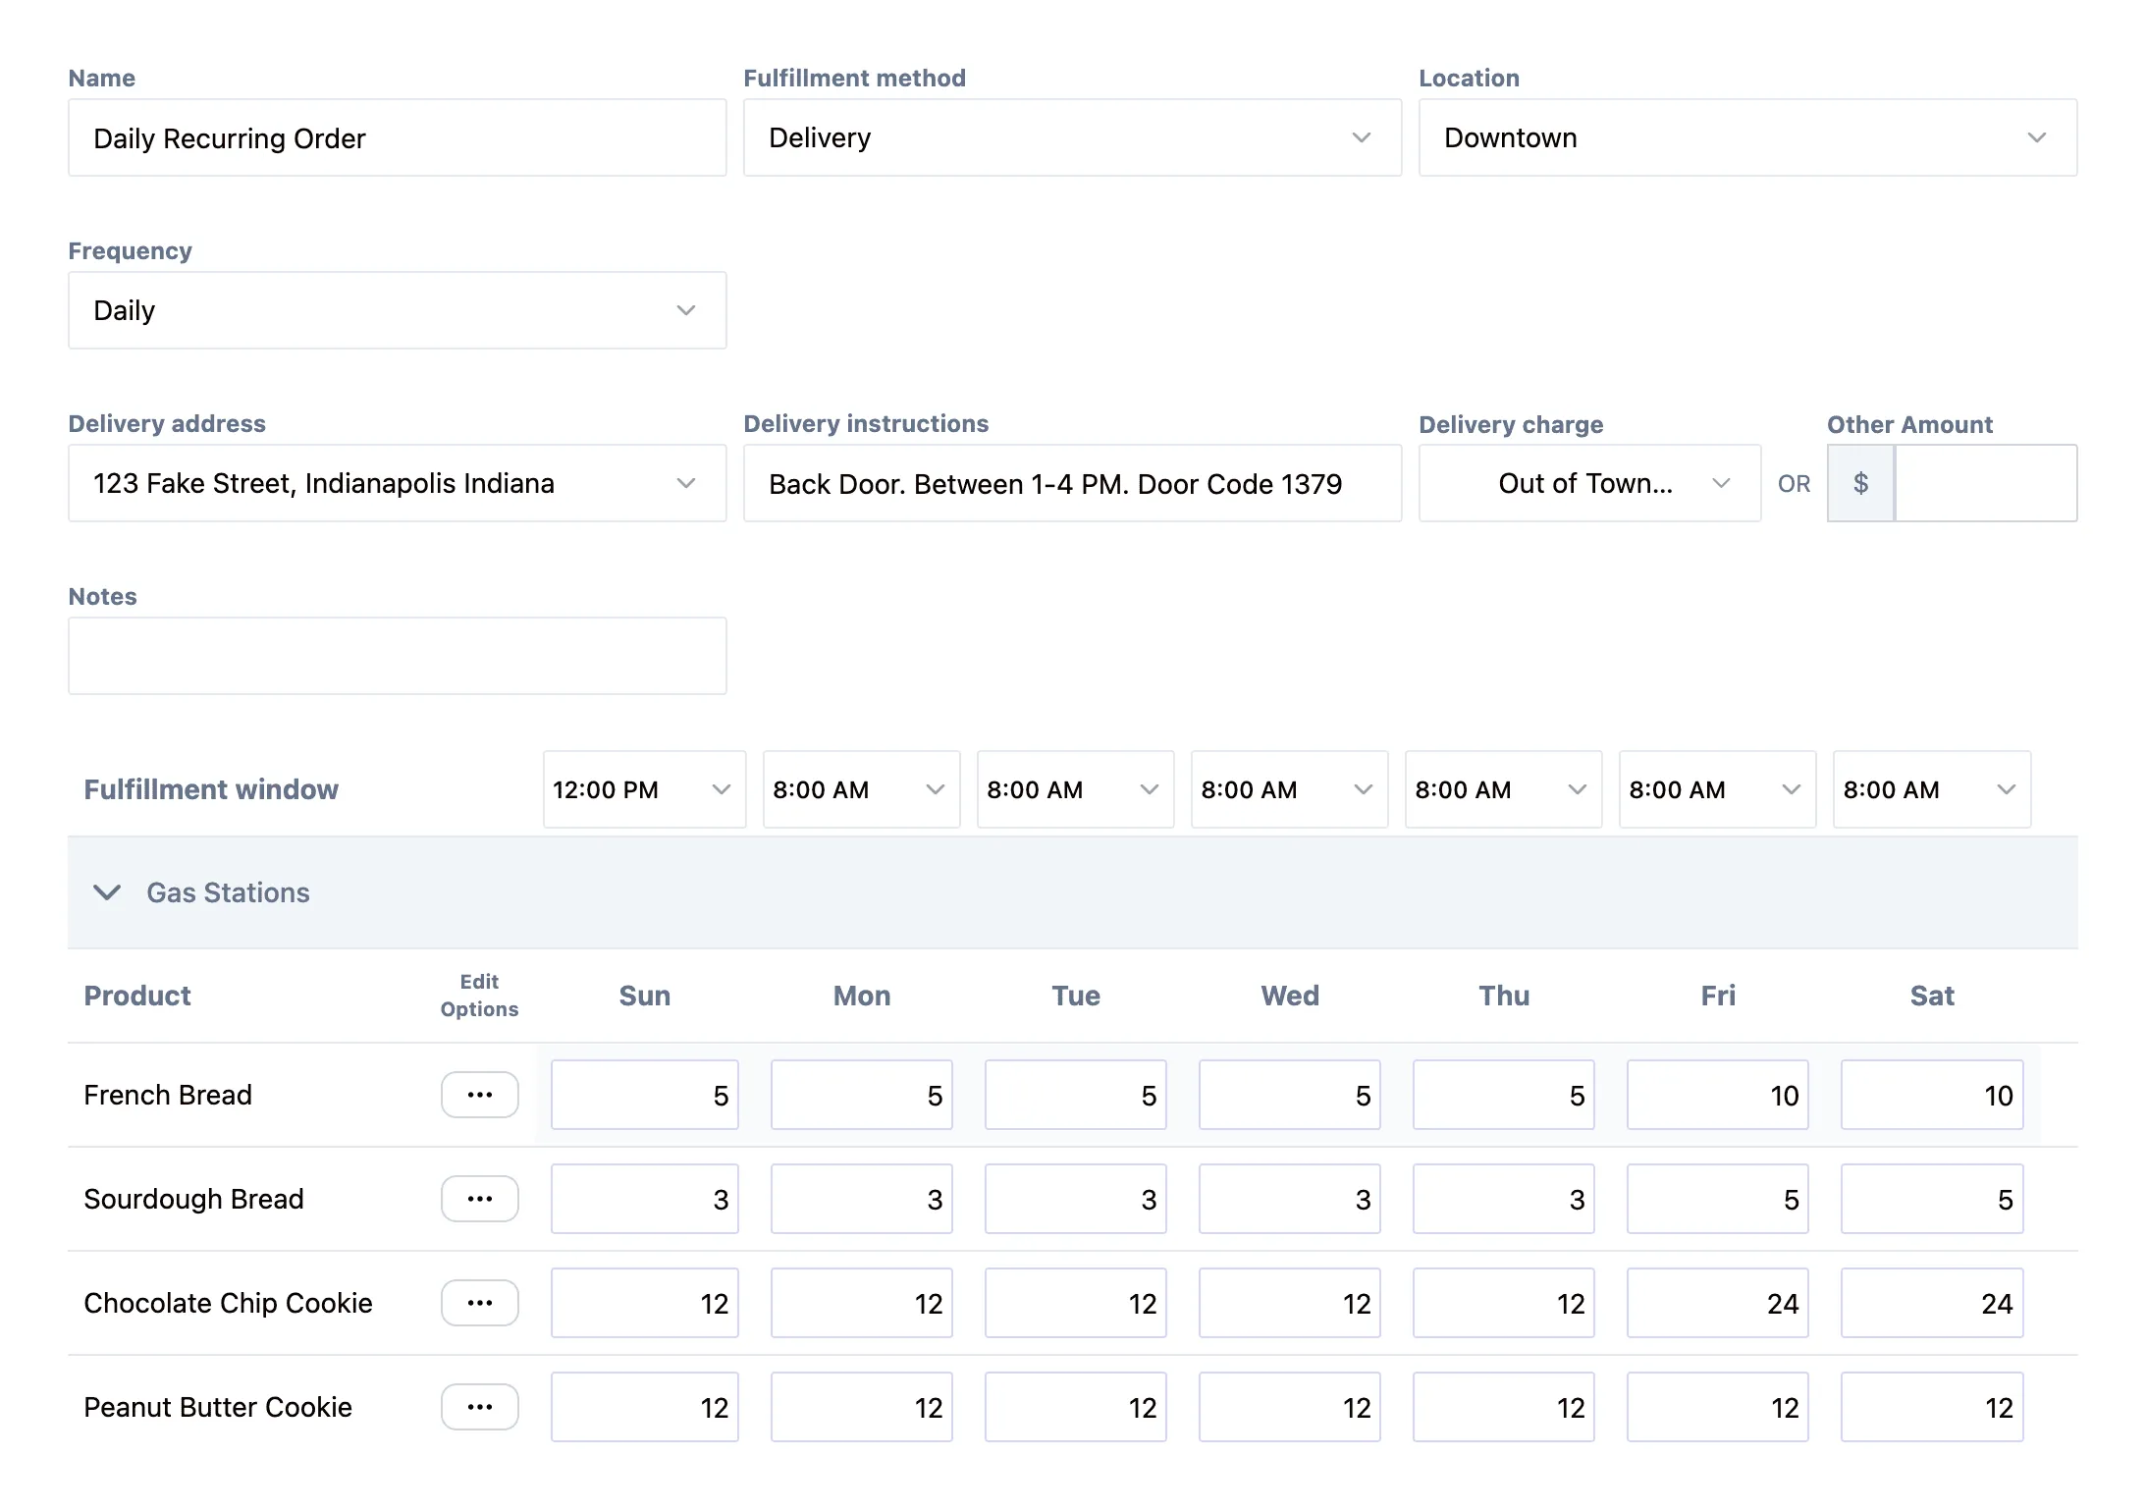Select Chocolate Chip Cookie Saturday quantity
Screen dimensions: 2146x1510
point(1931,1303)
